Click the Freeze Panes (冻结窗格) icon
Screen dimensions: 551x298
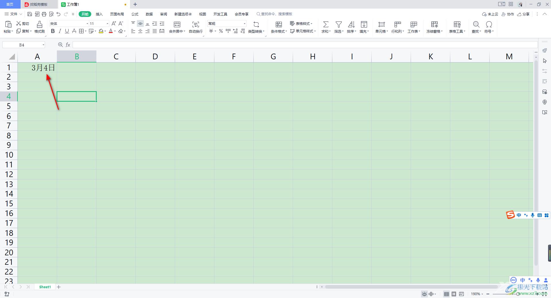point(434,24)
